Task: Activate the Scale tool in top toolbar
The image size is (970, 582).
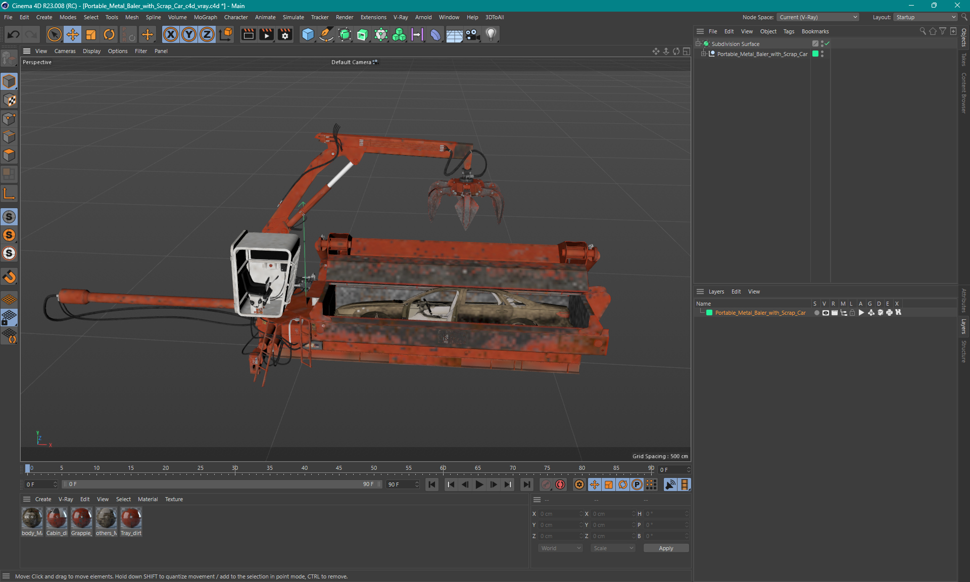Action: pos(91,34)
